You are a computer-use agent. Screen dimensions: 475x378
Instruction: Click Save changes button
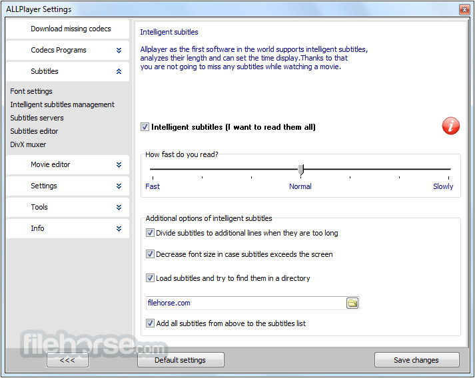click(x=416, y=360)
